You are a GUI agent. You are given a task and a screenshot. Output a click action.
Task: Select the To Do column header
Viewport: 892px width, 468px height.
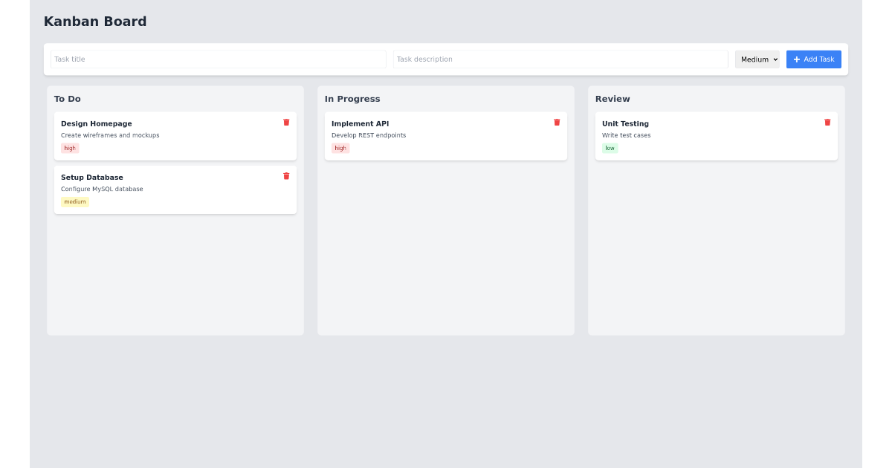tap(68, 99)
